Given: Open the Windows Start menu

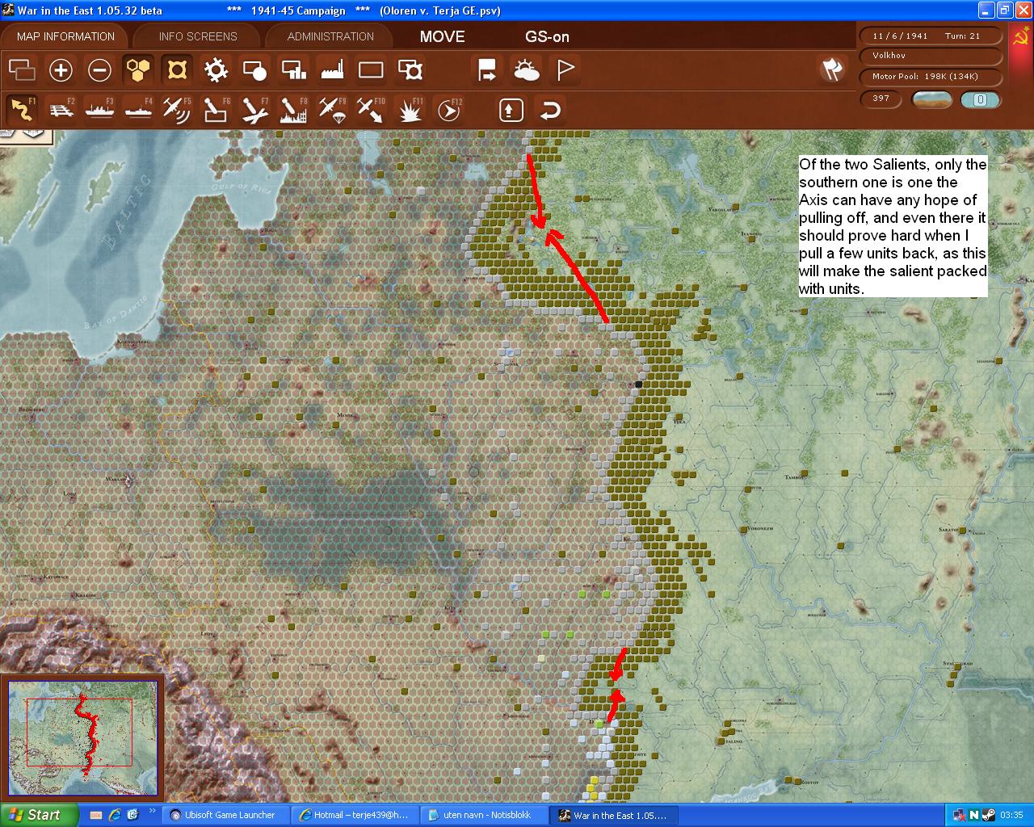Looking at the screenshot, I should 39,815.
